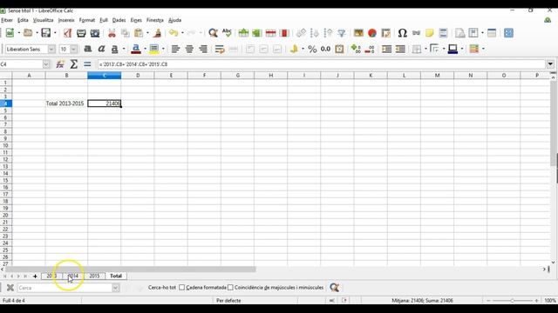Insert Special Character omega icon
The image size is (558, 313).
click(402, 33)
